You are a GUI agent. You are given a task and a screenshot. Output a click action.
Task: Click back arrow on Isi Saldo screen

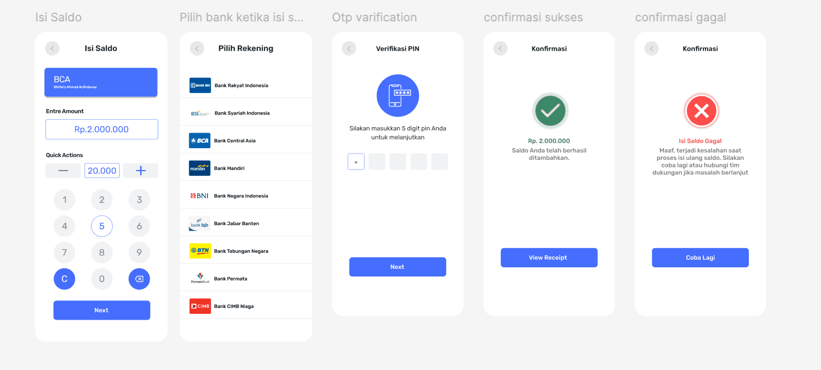tap(52, 48)
